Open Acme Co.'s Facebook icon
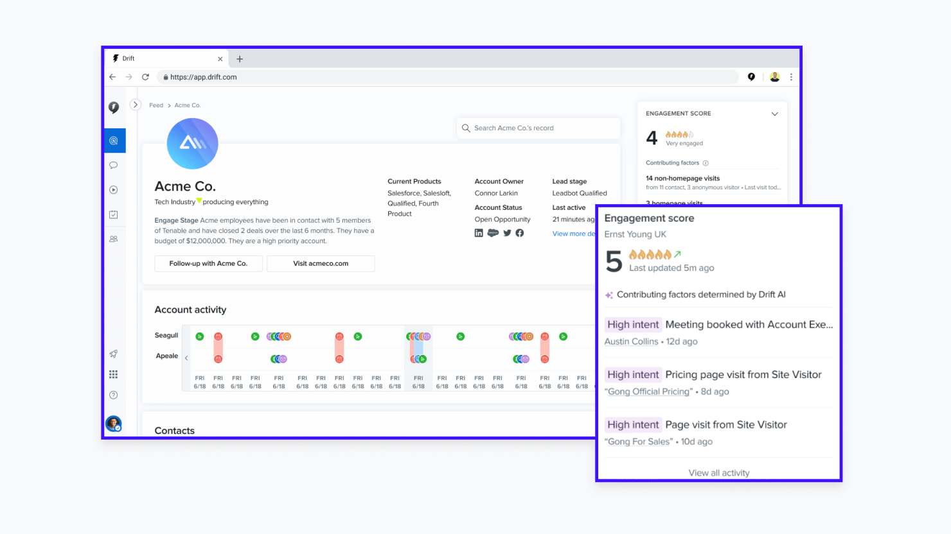 point(520,233)
